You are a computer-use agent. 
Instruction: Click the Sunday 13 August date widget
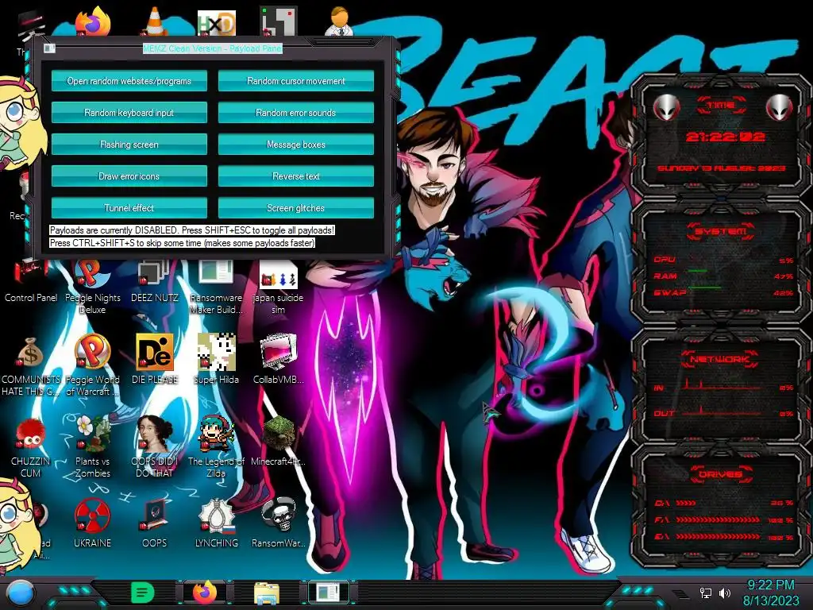pos(721,168)
